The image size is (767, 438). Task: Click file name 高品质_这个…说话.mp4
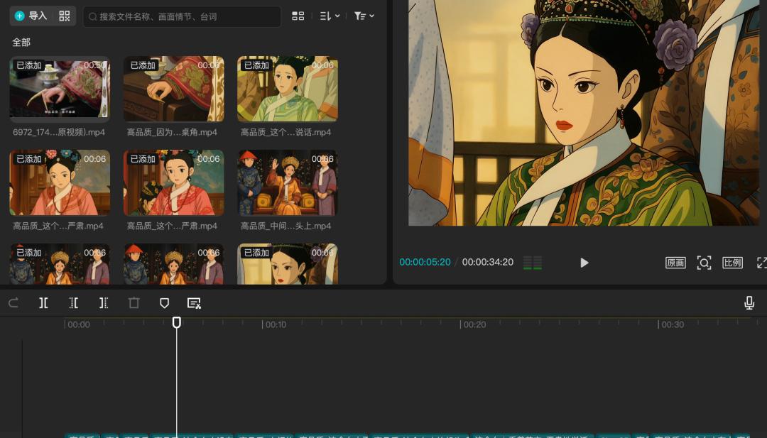coord(285,133)
